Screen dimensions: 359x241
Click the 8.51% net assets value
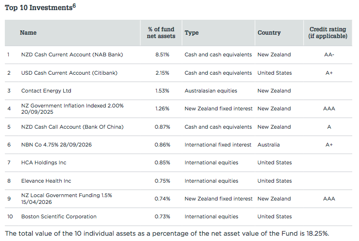point(162,55)
